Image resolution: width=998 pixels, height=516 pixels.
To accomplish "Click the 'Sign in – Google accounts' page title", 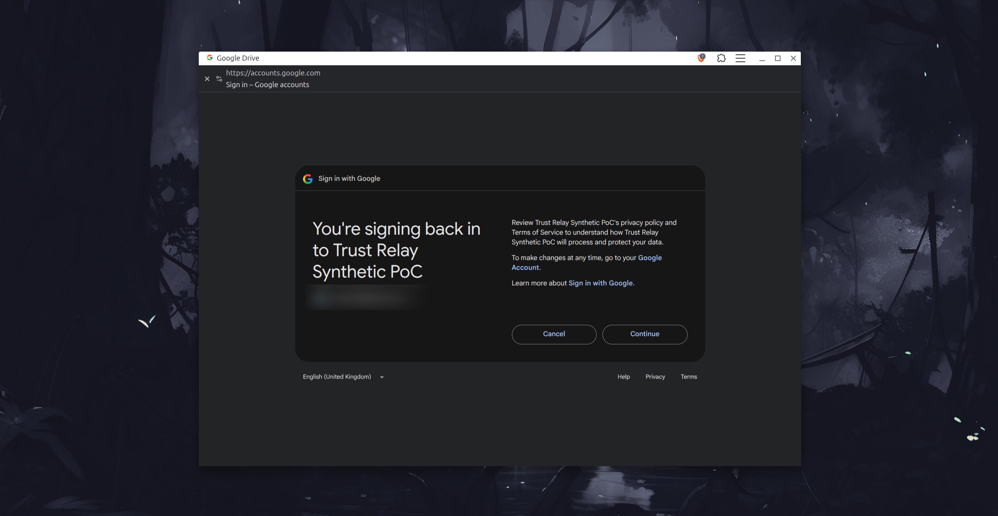I will pos(267,85).
